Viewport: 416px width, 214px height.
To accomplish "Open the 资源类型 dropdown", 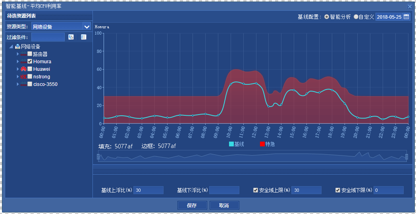I will [x=87, y=27].
